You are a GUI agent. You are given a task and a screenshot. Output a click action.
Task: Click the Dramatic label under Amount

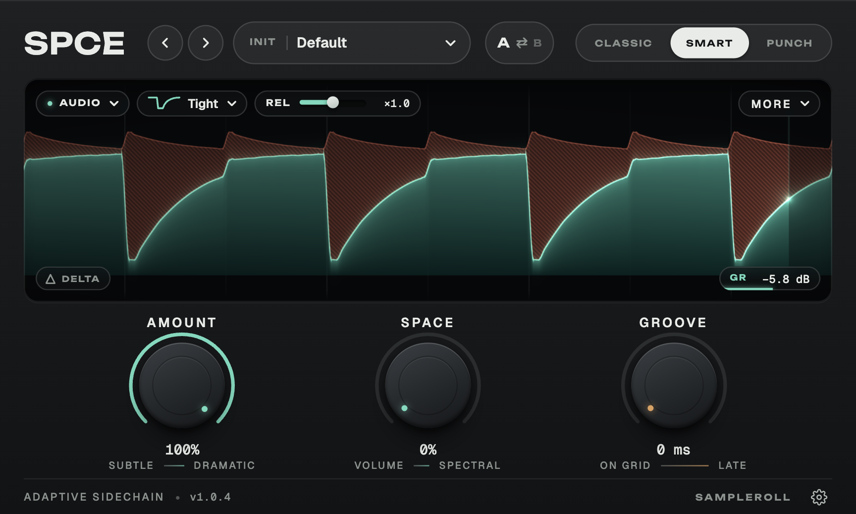pyautogui.click(x=224, y=465)
